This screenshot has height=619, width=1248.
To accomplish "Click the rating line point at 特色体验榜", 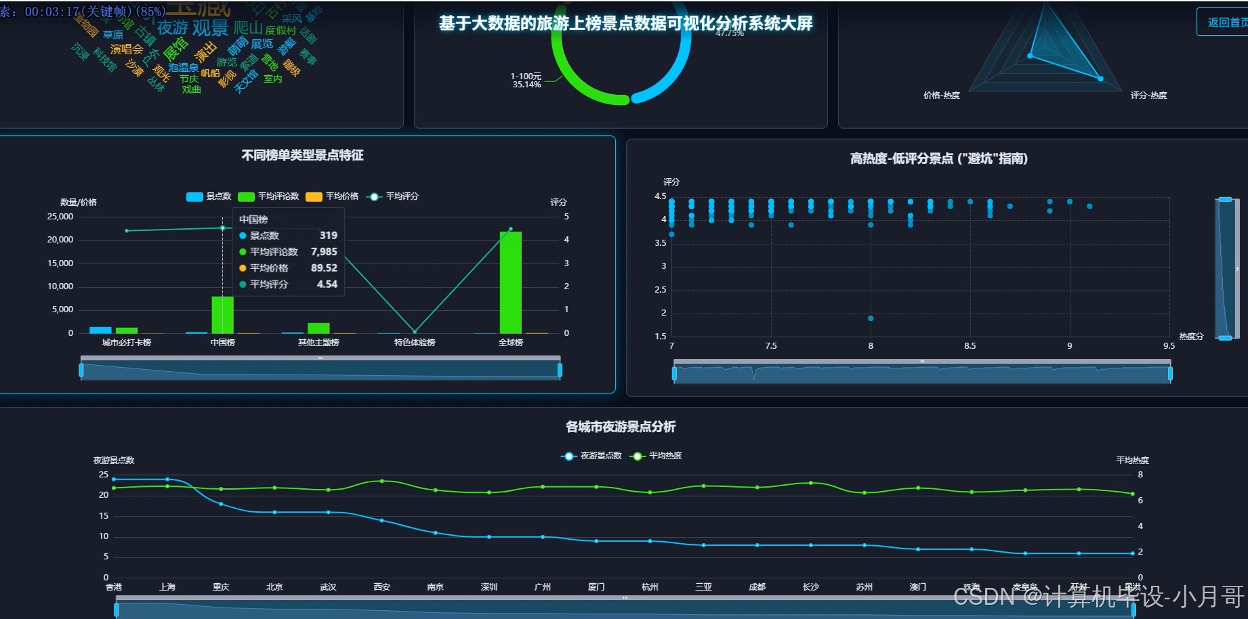I will click(x=415, y=332).
